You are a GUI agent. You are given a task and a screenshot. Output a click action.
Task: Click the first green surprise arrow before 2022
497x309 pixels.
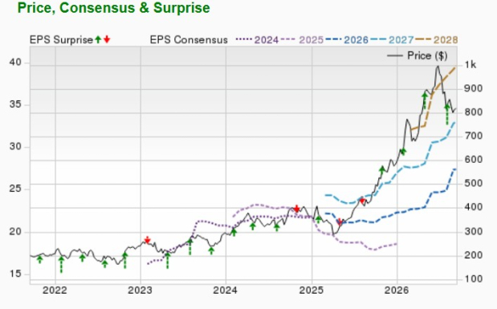click(39, 259)
